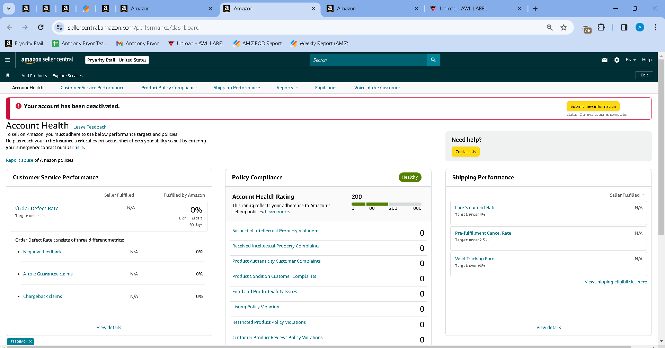Image resolution: width=665 pixels, height=348 pixels.
Task: Open the Negative feedback metric link
Action: (x=42, y=252)
